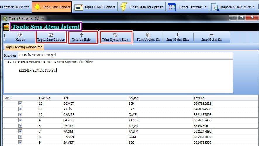Open Cihaz Bağlantı Ayarları in toolbar
The width and height of the screenshot is (259, 146).
pyautogui.click(x=142, y=7)
